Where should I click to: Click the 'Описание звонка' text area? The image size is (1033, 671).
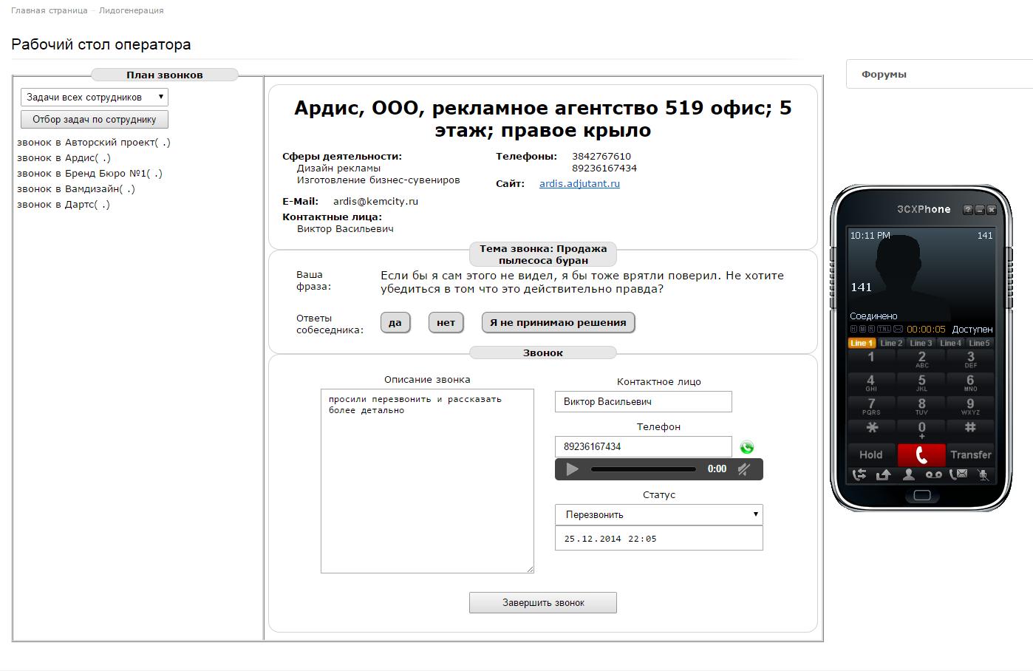[427, 480]
